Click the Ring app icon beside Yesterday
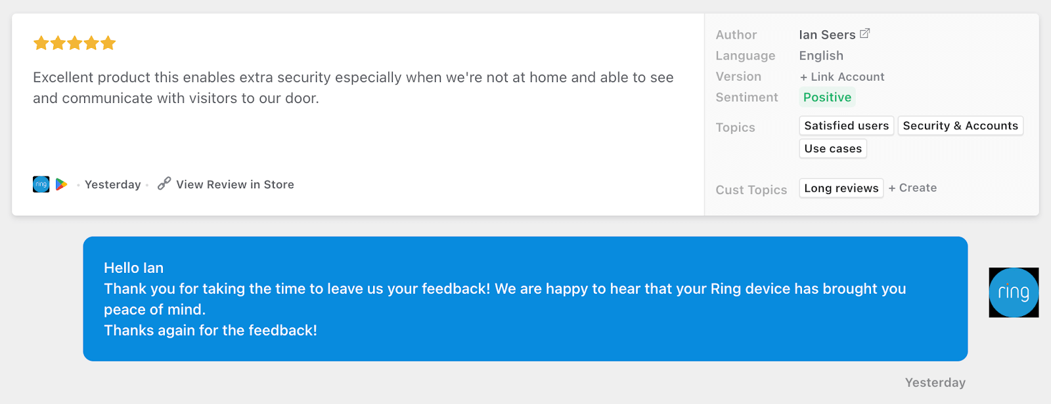1051x404 pixels. (x=41, y=184)
